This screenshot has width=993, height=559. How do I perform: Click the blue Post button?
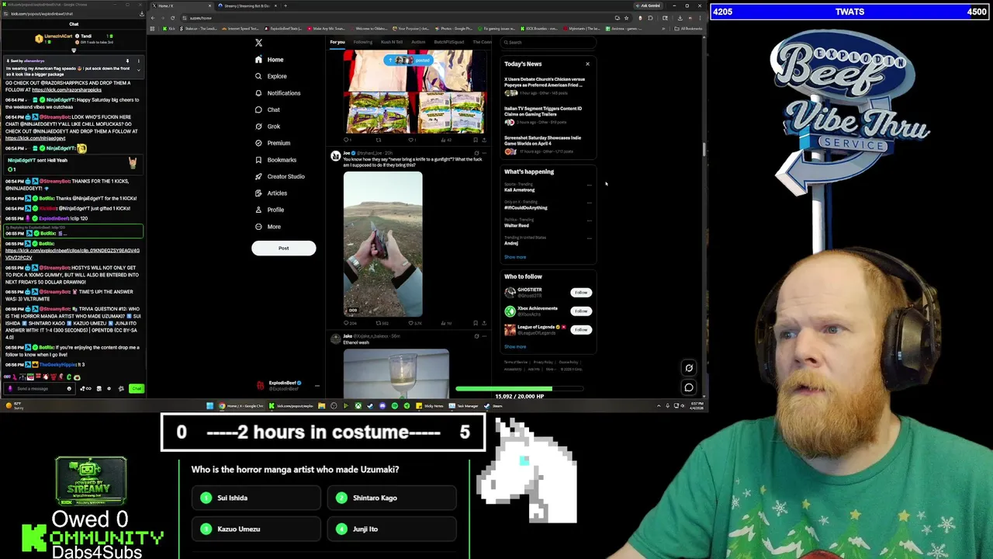[x=283, y=248]
